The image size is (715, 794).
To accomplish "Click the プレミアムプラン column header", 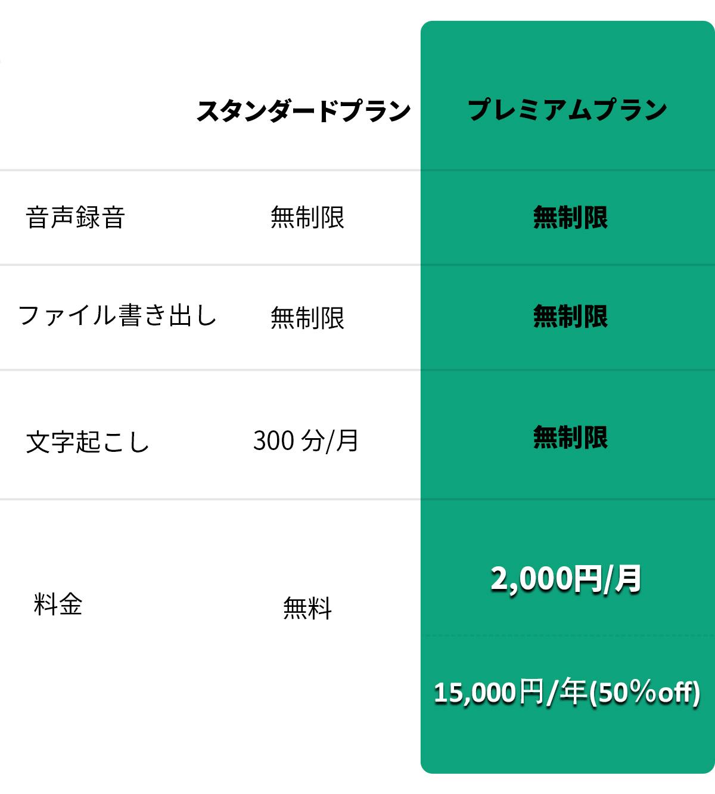I will 567,110.
